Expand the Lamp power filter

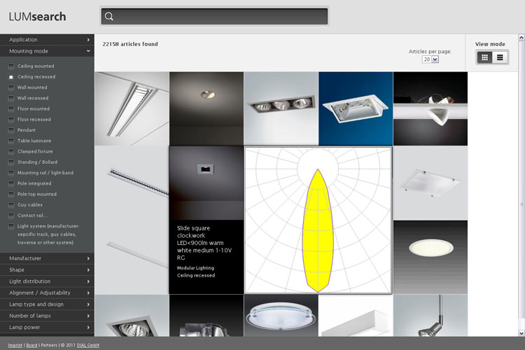pos(47,327)
